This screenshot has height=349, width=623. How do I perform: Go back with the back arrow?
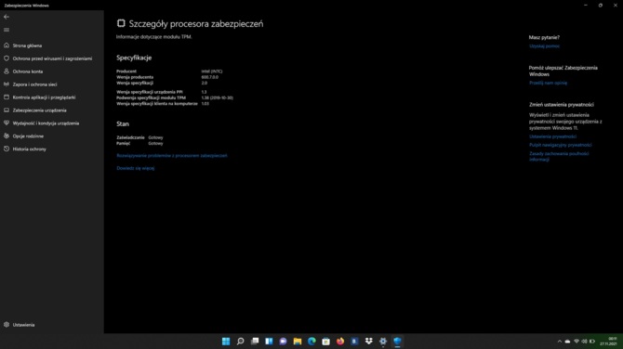coord(7,17)
